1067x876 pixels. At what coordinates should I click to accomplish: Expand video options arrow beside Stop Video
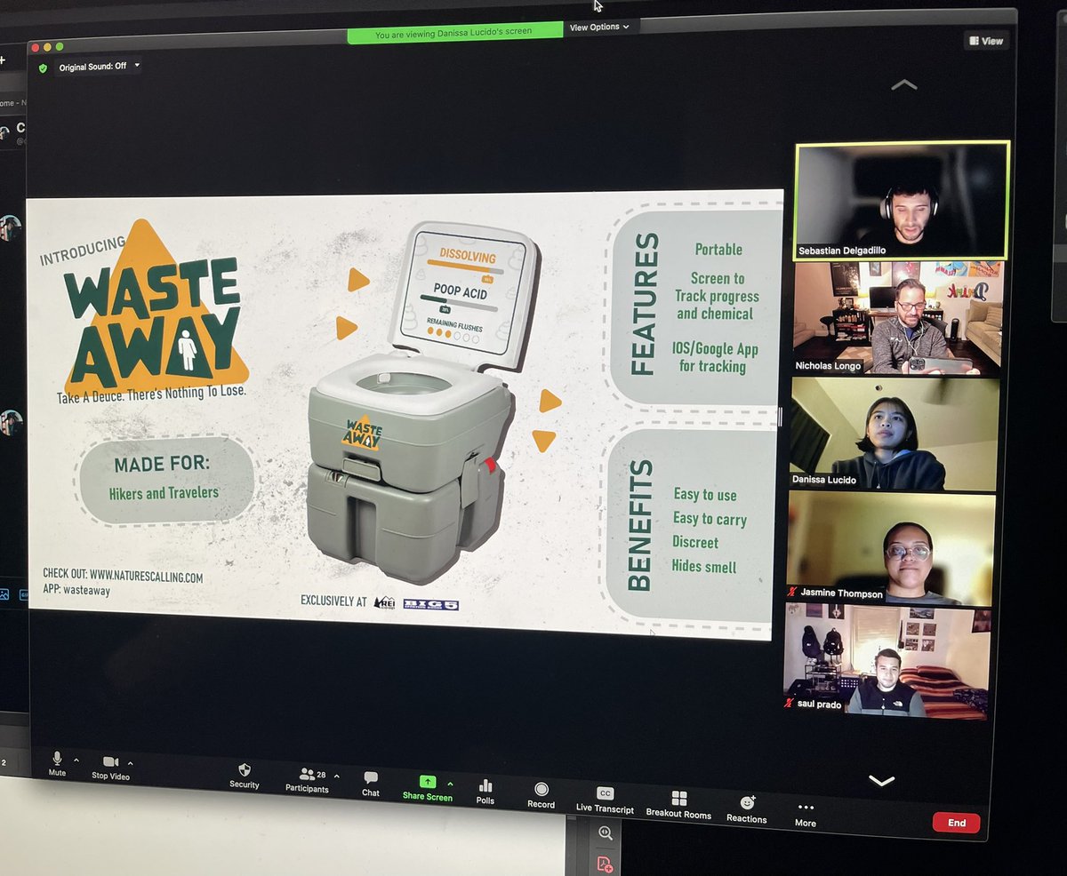pos(130,763)
